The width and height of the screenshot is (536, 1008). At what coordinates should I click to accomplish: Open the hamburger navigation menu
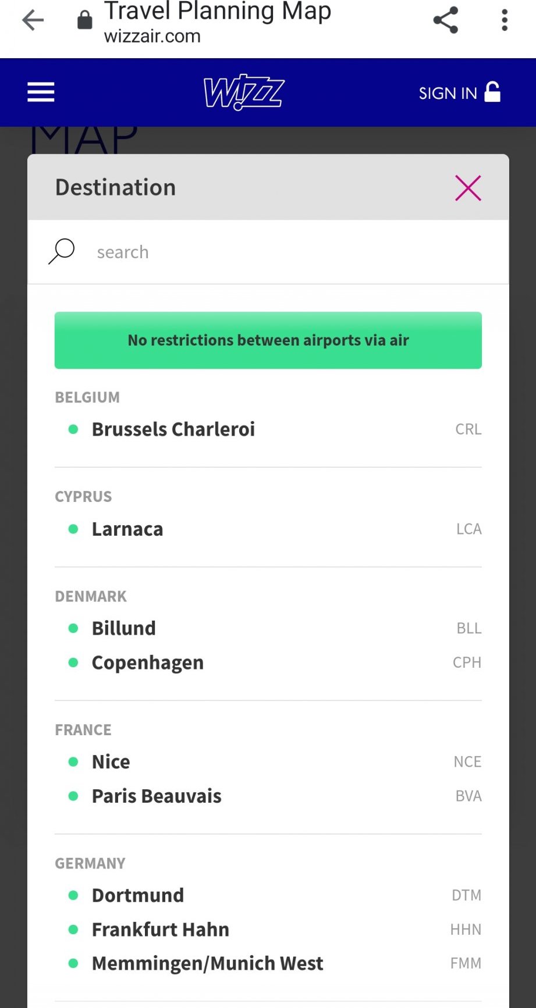(41, 92)
